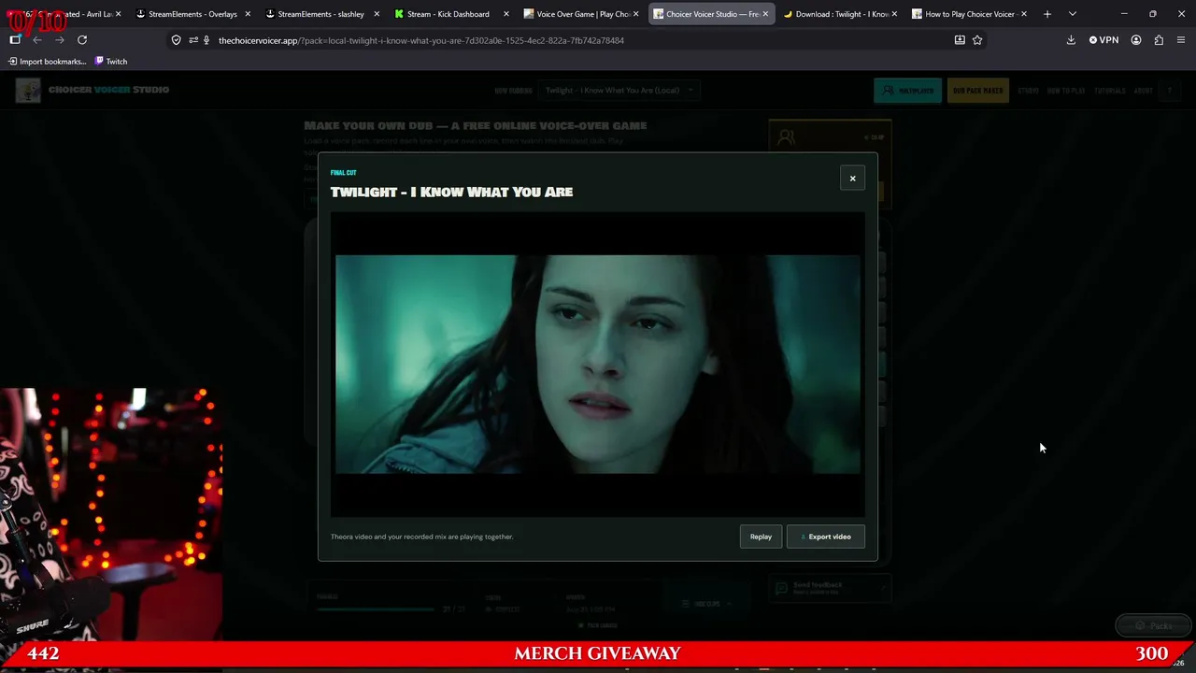Viewport: 1196px width, 673px height.
Task: Open a new browser tab
Action: click(x=1047, y=14)
